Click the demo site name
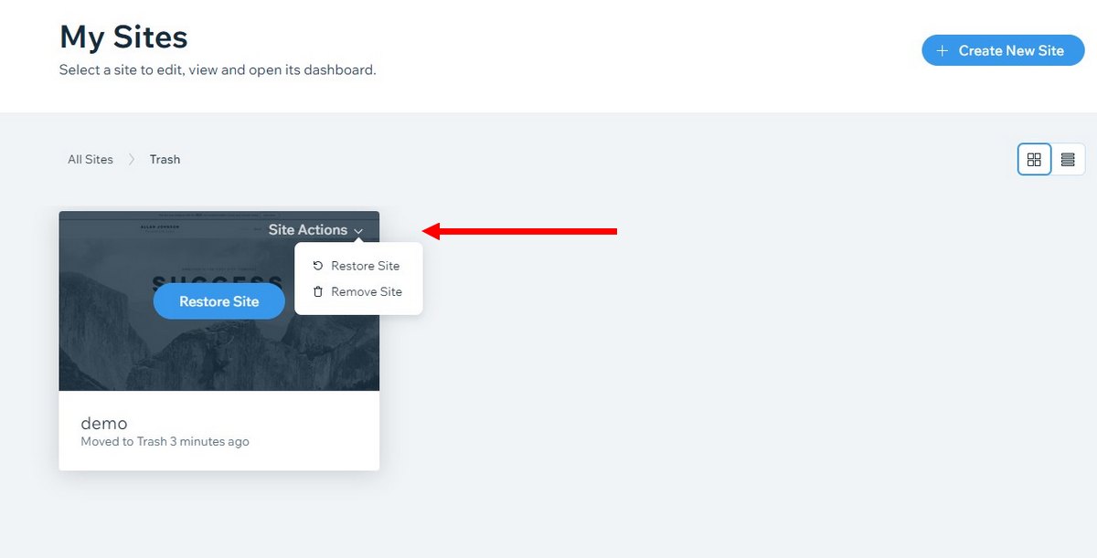This screenshot has height=558, width=1097. 104,423
